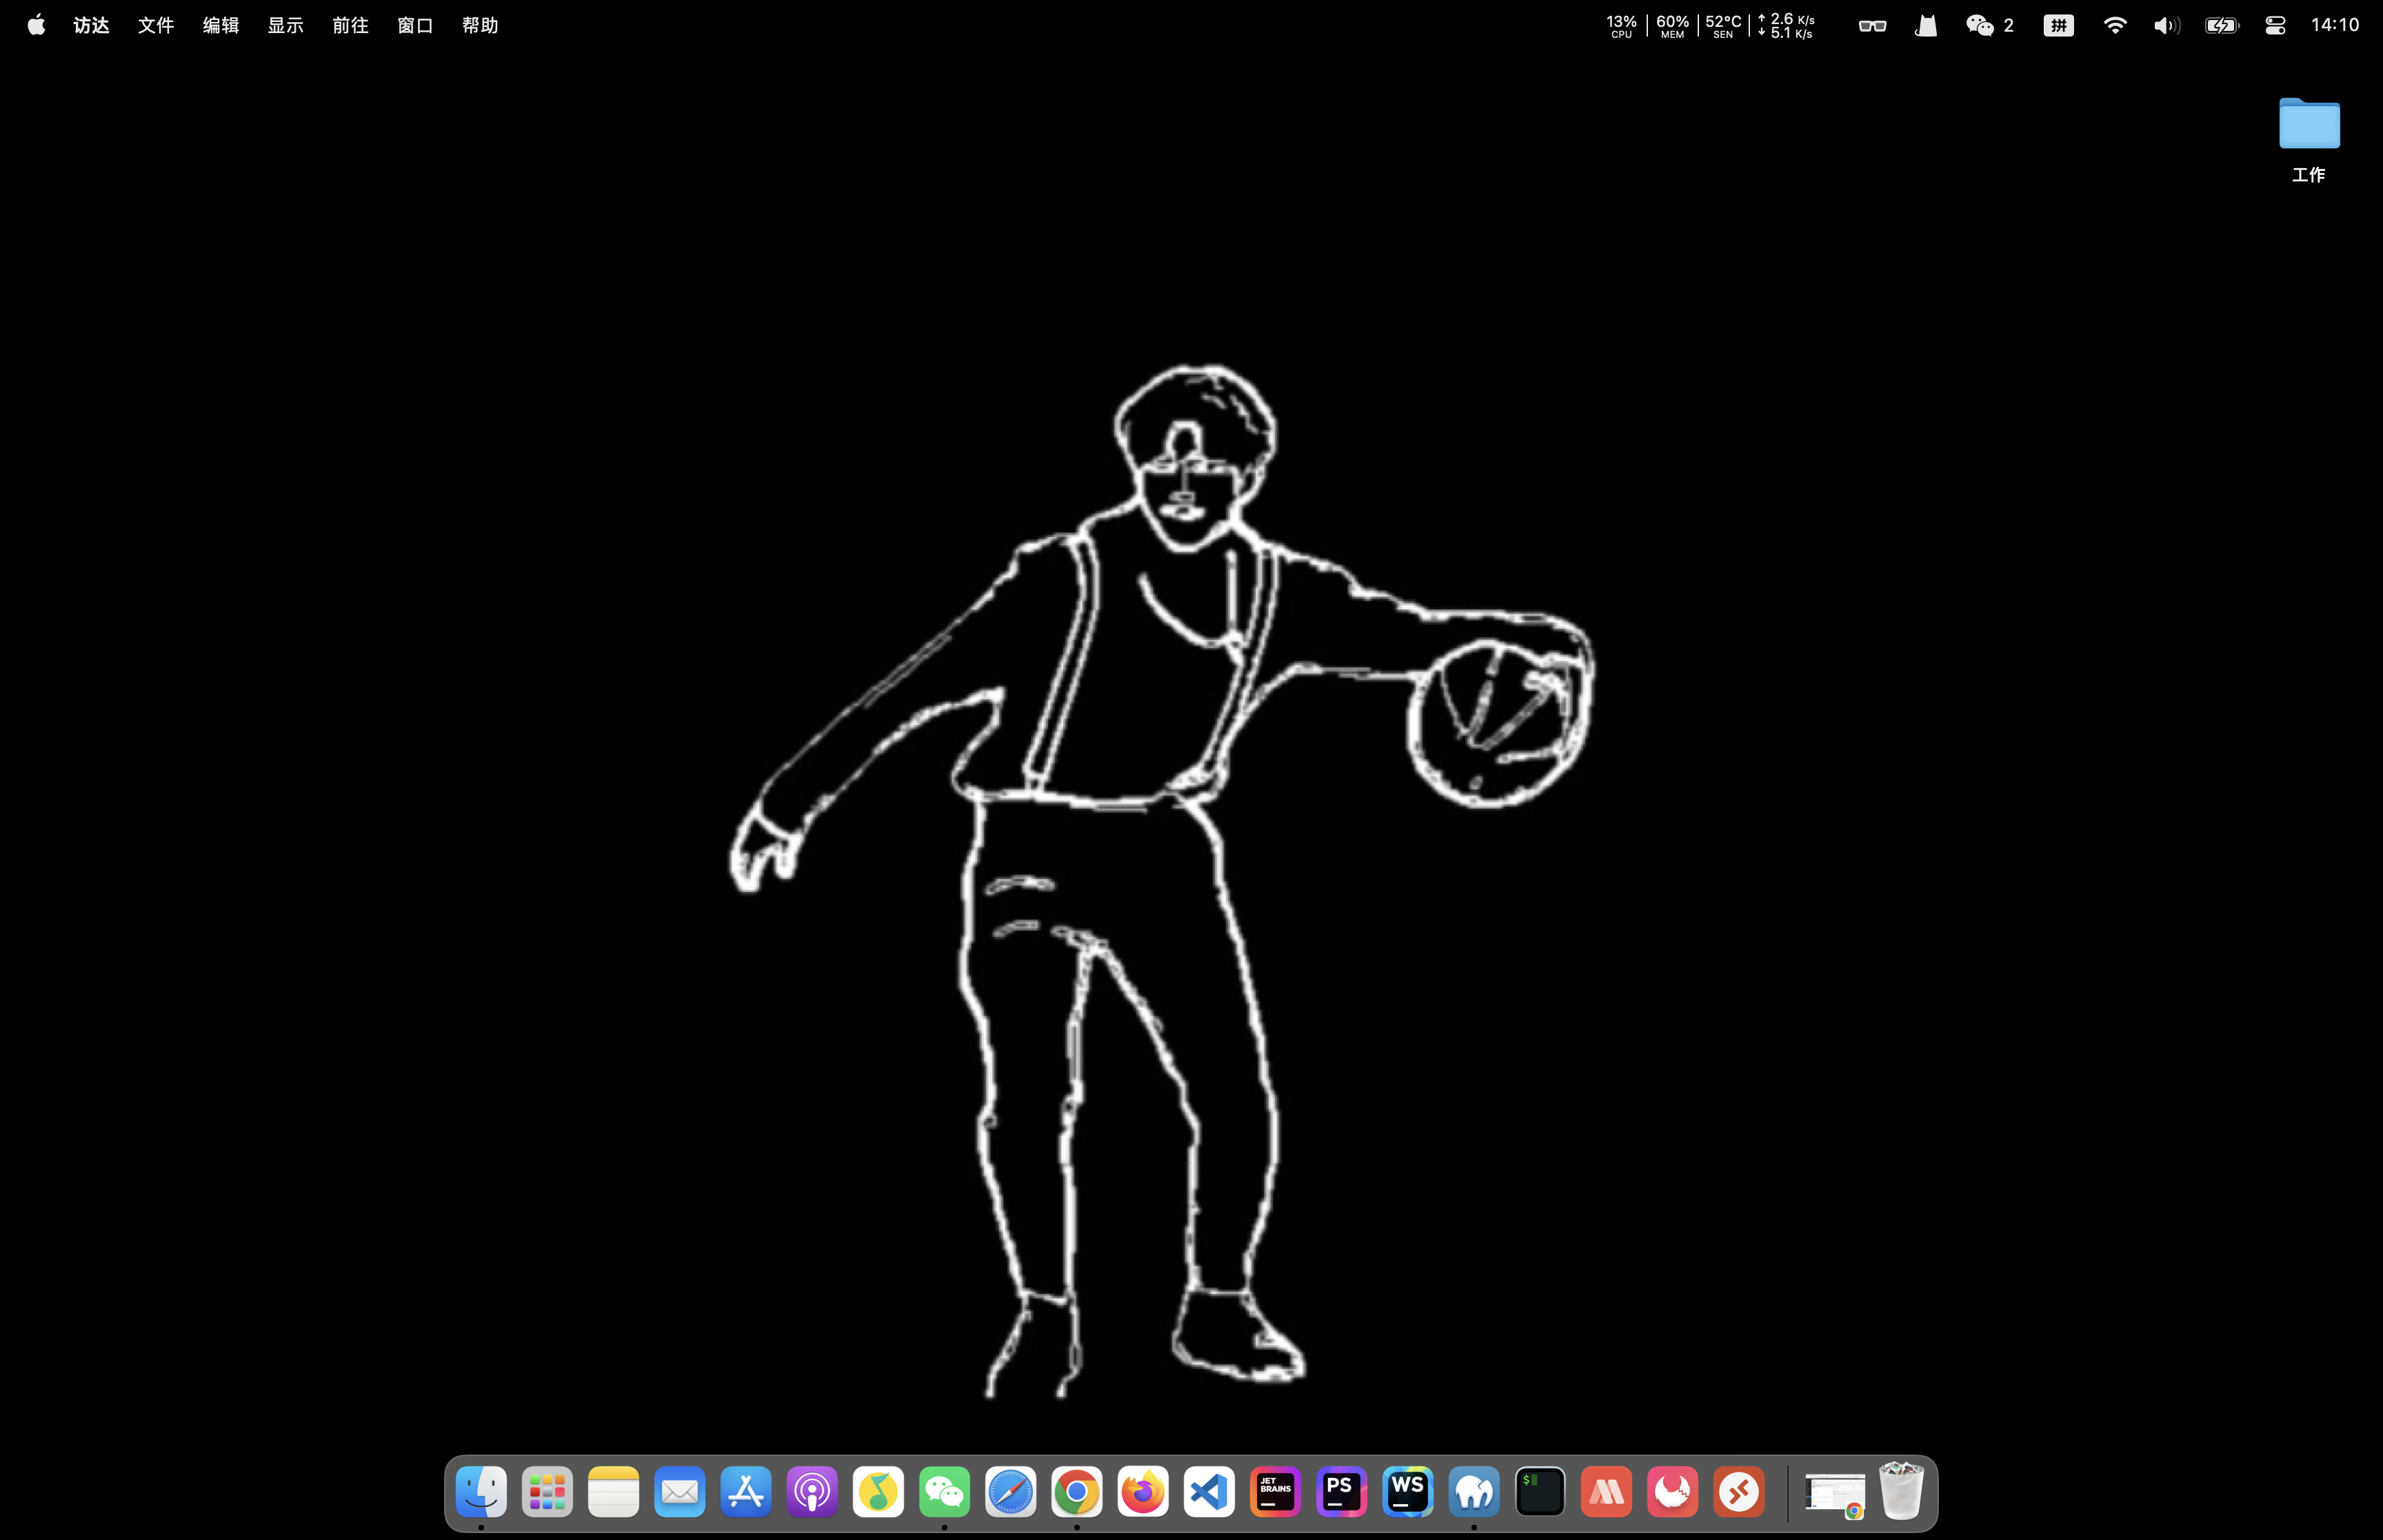Launch Firefox browser from dock
This screenshot has width=2383, height=1540.
(1142, 1492)
